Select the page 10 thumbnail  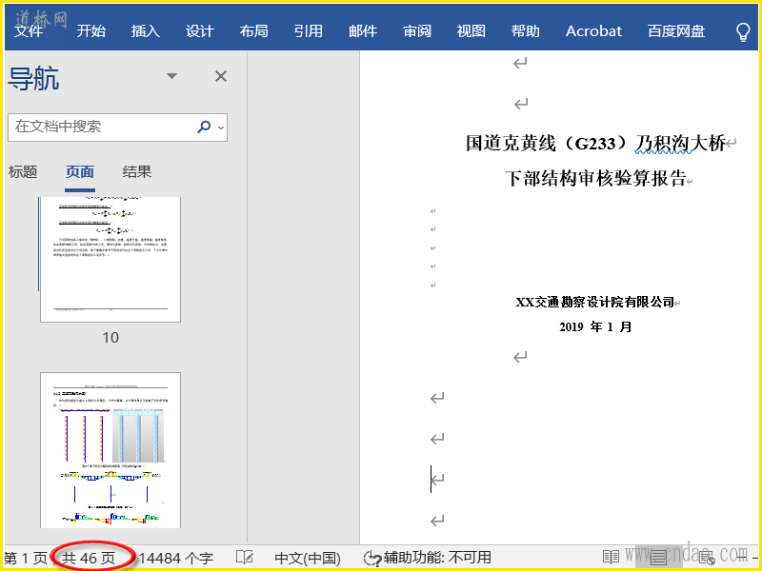(x=110, y=259)
